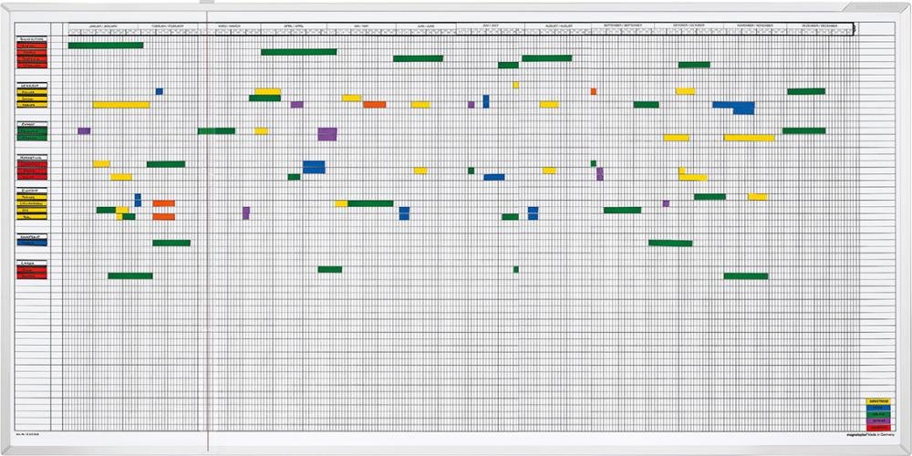The image size is (912, 456).
Task: Click the large purple block in May
Action: (x=327, y=134)
